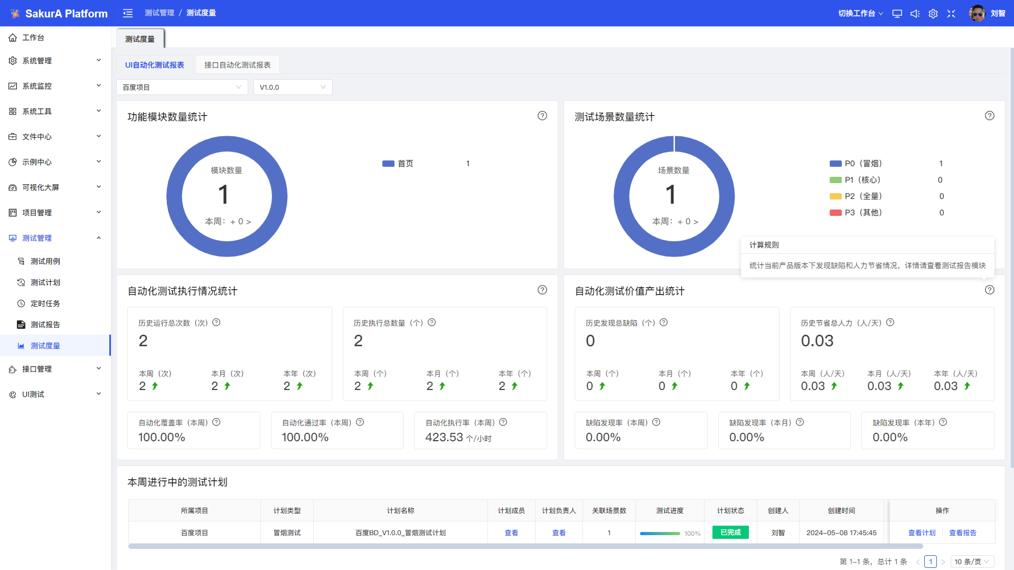Open settings gear in top header
Image resolution: width=1014 pixels, height=570 pixels.
point(933,14)
